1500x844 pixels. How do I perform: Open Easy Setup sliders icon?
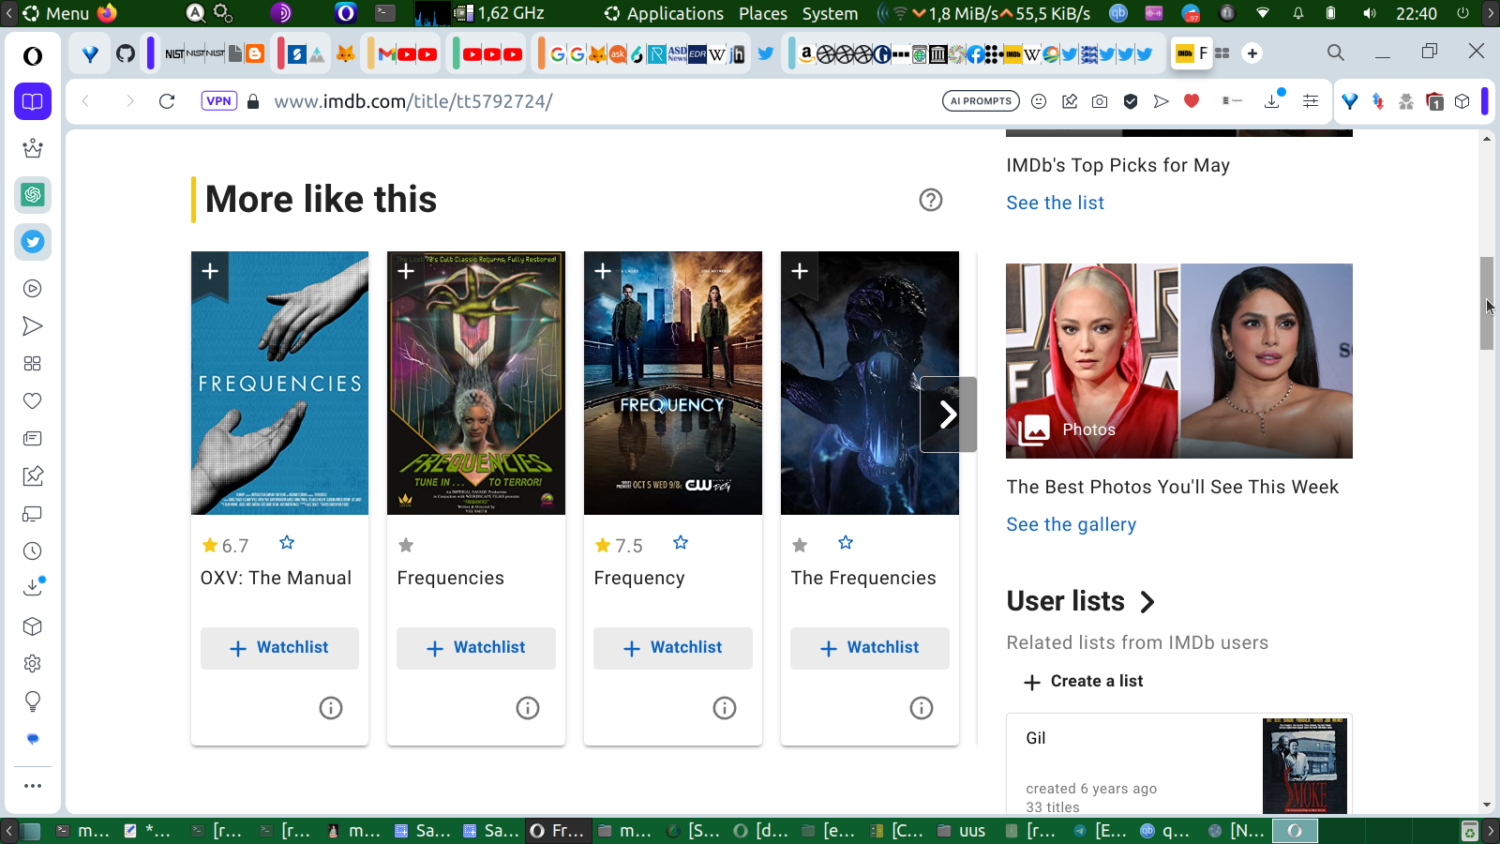click(x=1311, y=101)
